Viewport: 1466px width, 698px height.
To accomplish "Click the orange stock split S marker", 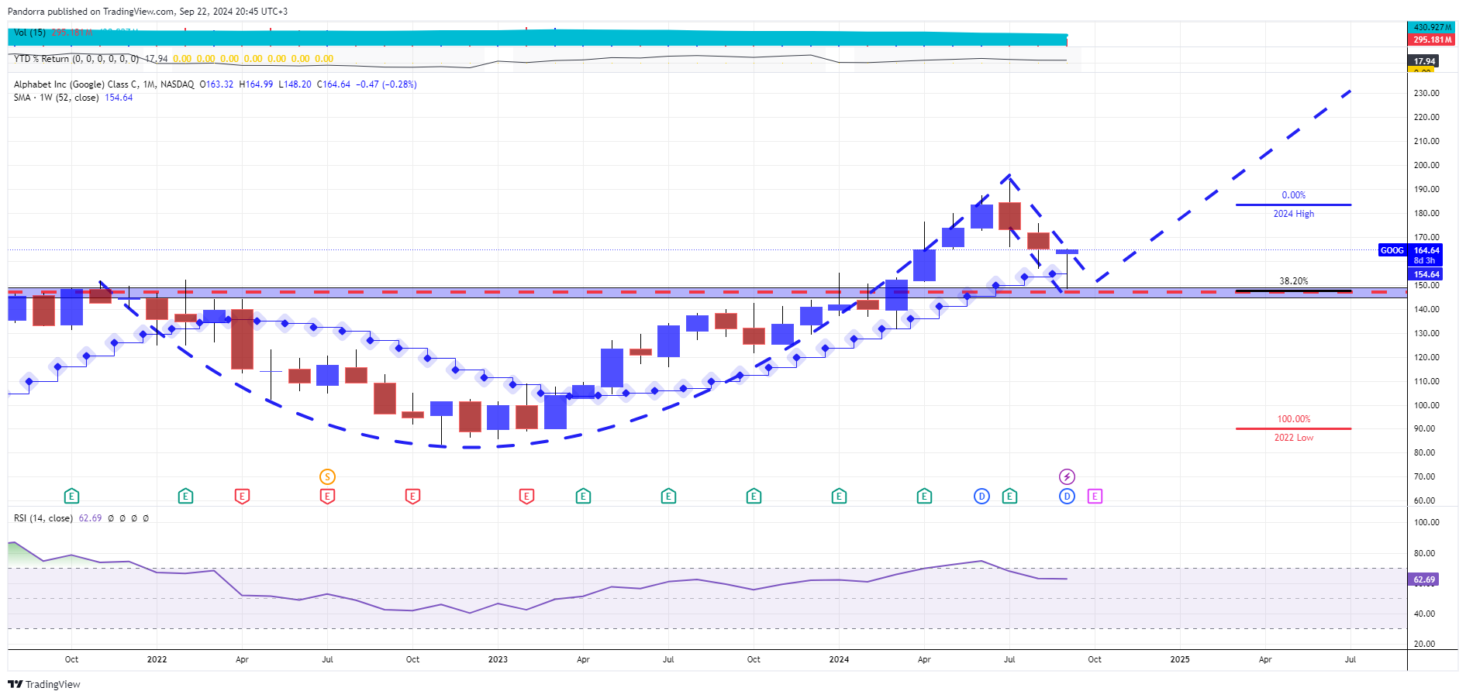I will pyautogui.click(x=327, y=476).
